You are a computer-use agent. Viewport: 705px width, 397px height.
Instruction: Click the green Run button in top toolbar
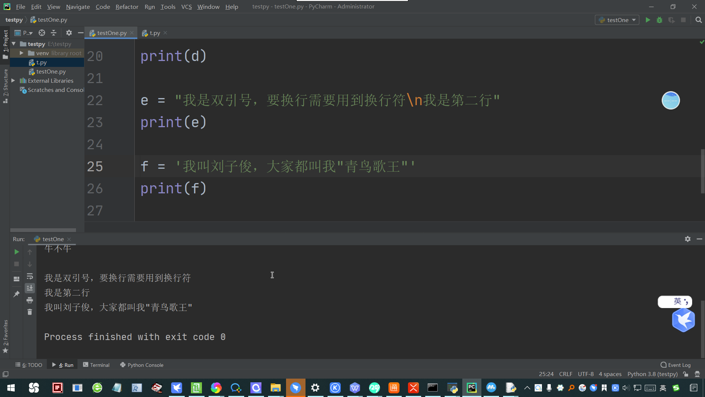click(x=648, y=20)
